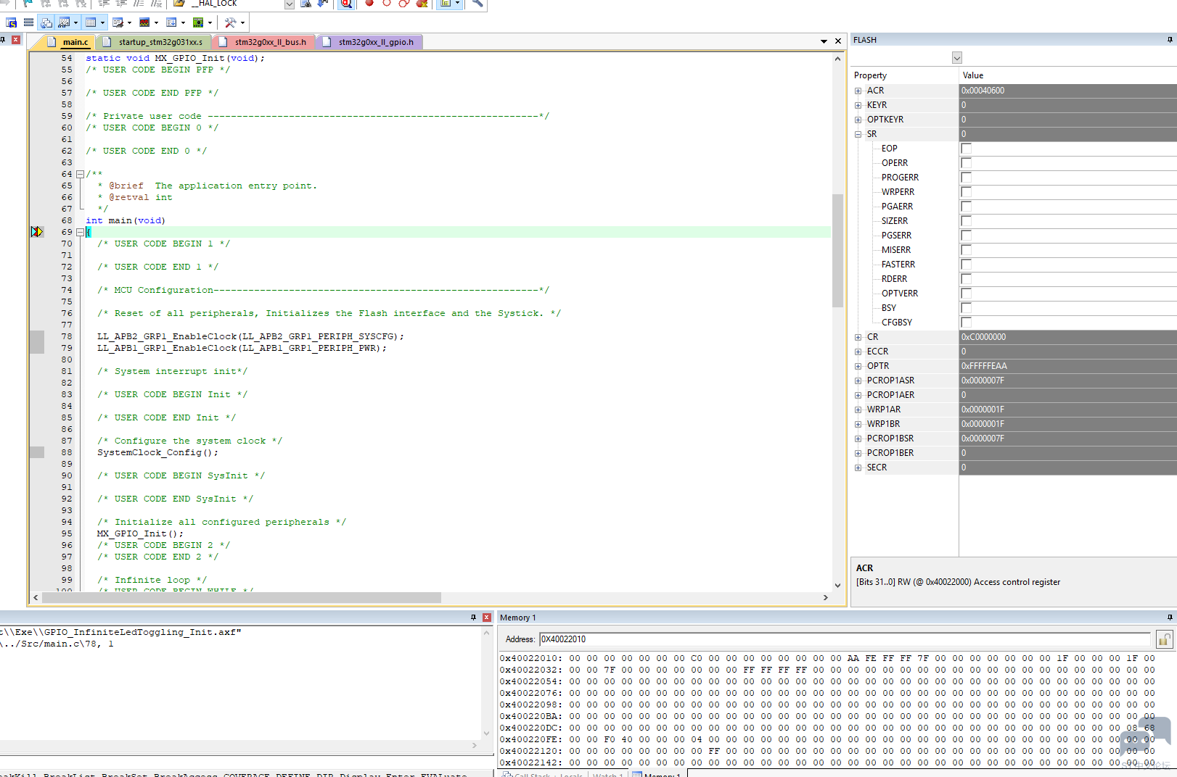Screen dimensions: 1177x777
Task: Close the Command output panel
Action: [x=487, y=618]
